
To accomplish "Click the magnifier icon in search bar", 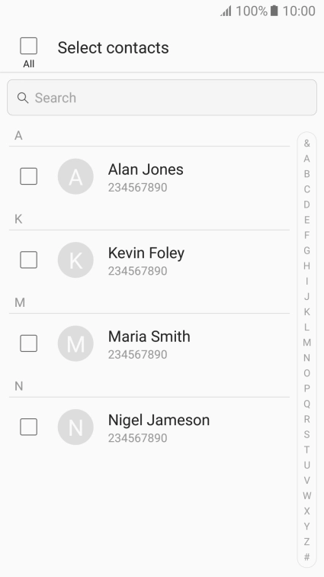I will pos(23,98).
